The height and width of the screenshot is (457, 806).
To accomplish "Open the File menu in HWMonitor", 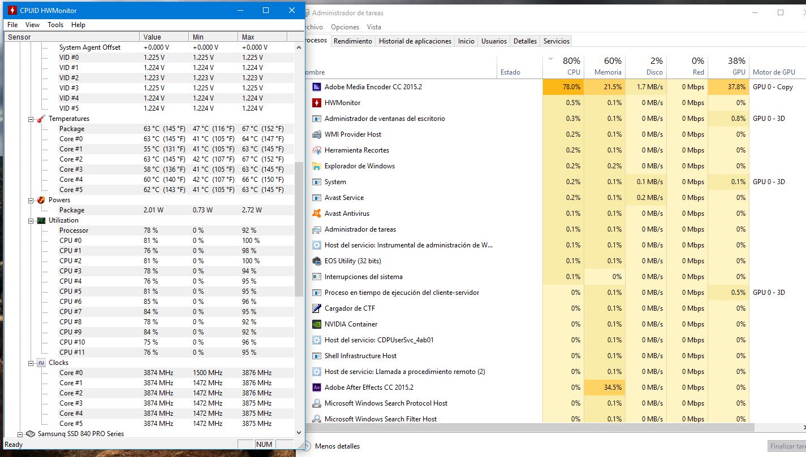I will [12, 25].
